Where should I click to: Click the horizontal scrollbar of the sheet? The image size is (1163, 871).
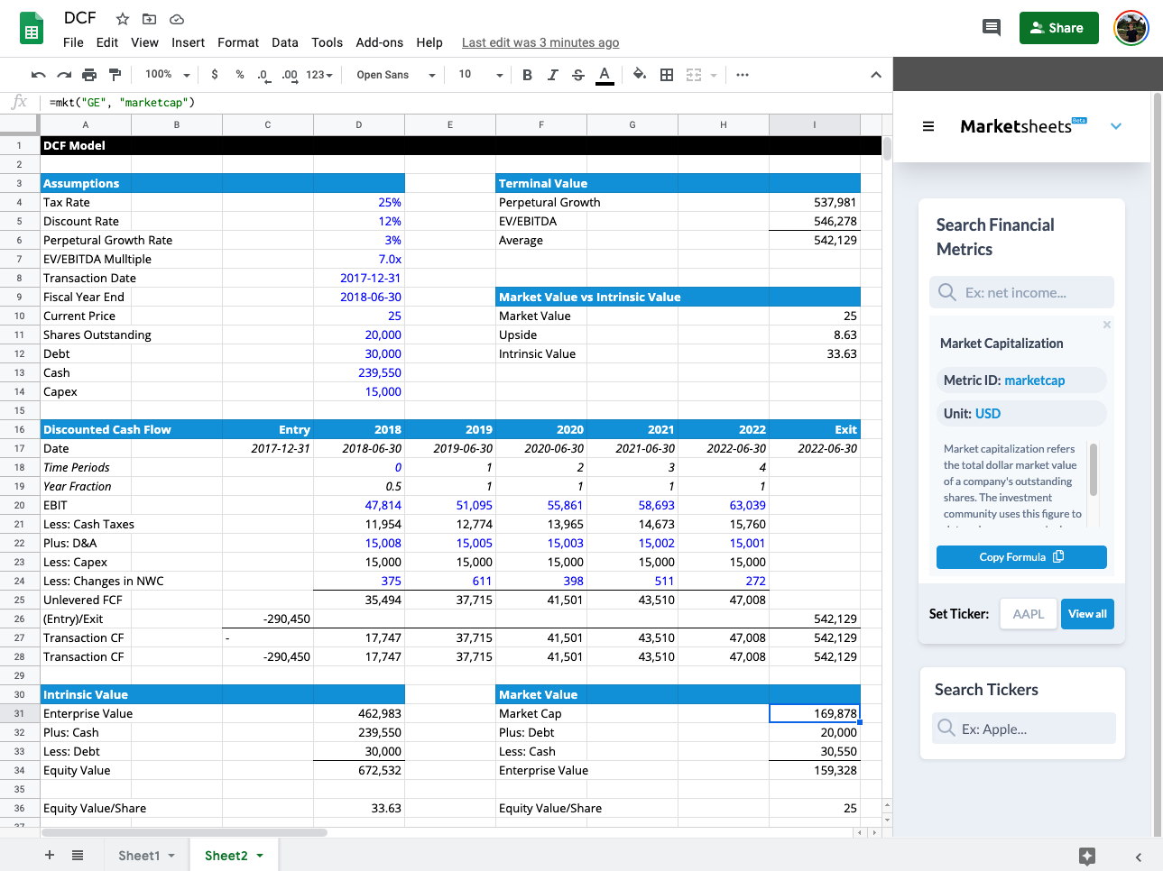coord(184,832)
